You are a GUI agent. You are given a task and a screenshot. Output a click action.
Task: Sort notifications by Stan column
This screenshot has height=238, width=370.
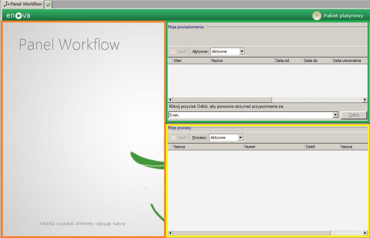coord(192,61)
